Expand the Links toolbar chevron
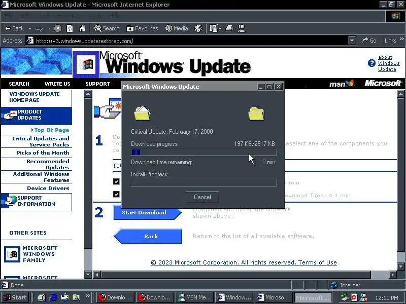This screenshot has height=304, width=406. point(401,39)
